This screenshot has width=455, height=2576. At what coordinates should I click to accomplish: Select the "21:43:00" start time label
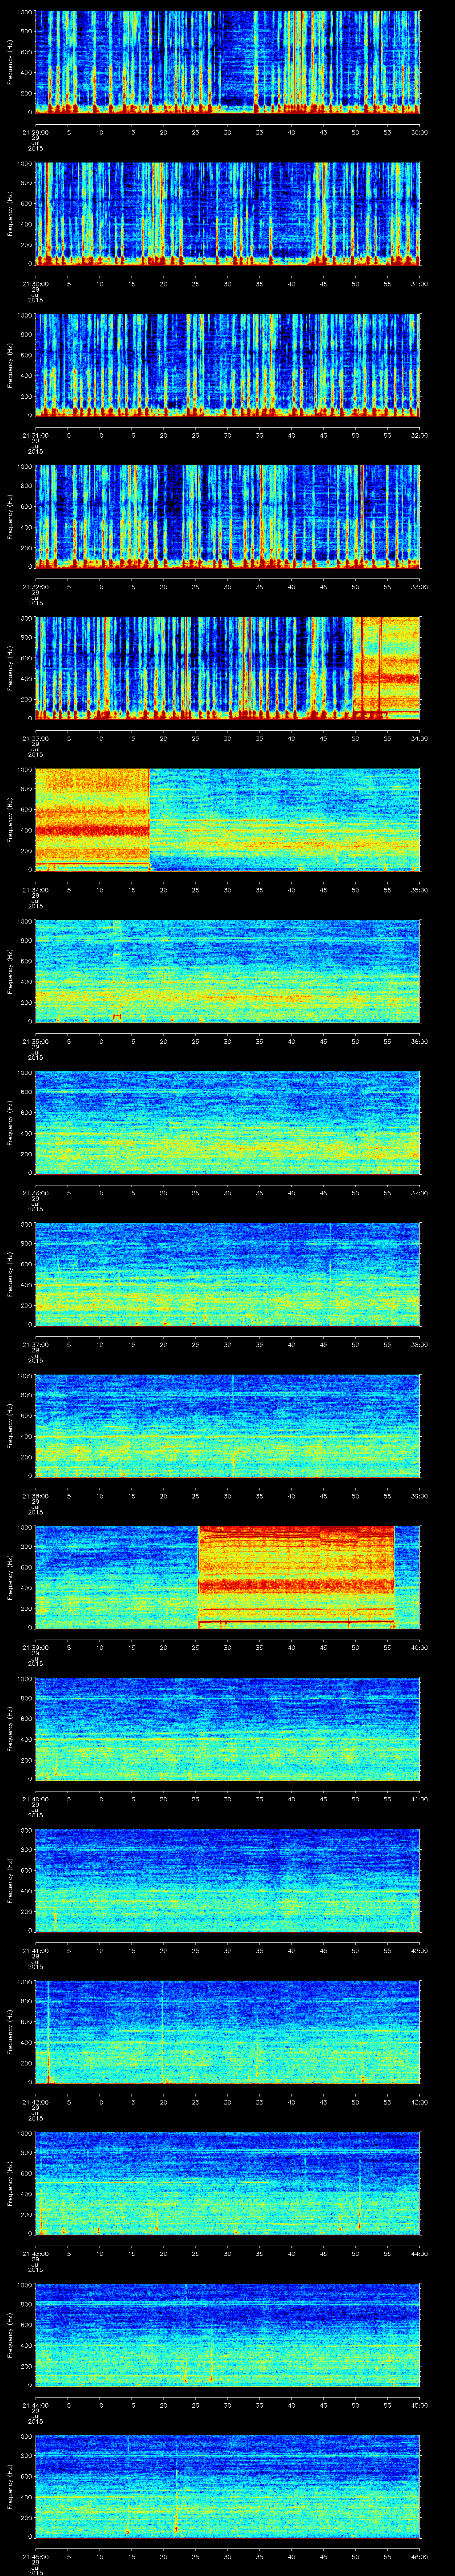click(x=35, y=2254)
